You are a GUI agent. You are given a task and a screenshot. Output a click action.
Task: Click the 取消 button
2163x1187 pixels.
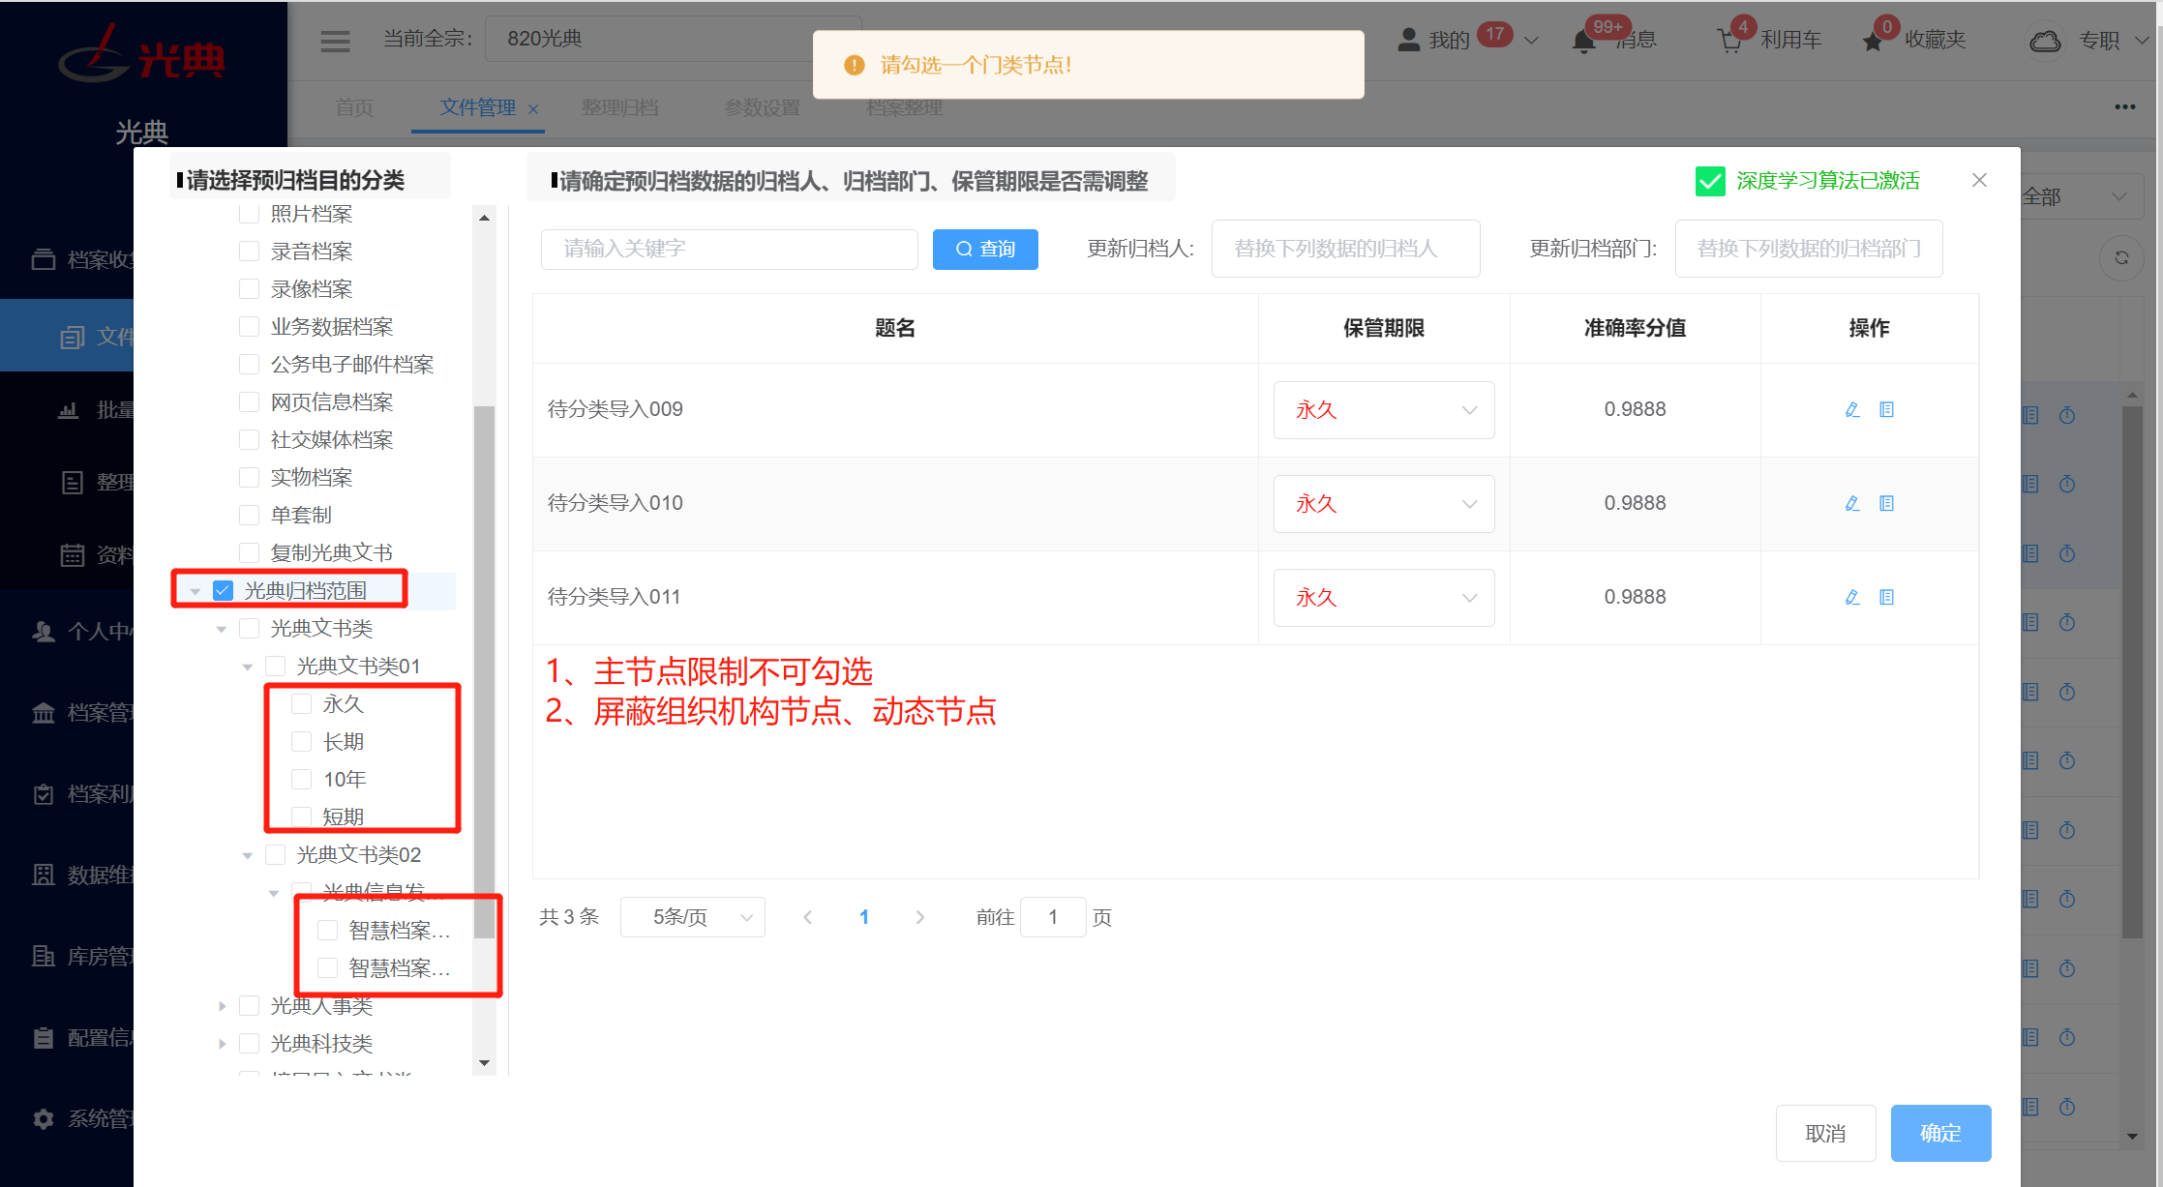(1825, 1133)
